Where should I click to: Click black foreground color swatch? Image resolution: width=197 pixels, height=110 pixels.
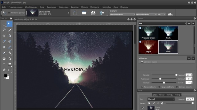[6, 76]
